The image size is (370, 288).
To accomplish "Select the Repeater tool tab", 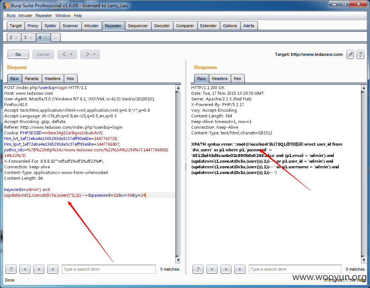I will 113,26.
